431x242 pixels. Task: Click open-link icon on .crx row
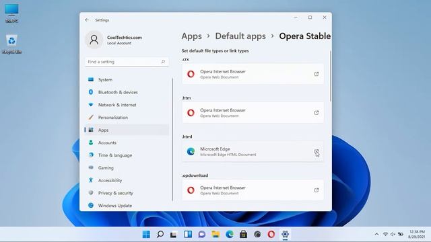(x=317, y=74)
